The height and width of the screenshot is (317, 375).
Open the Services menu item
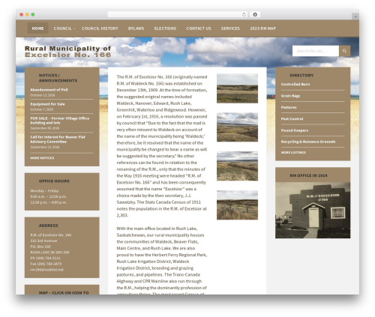click(x=230, y=28)
